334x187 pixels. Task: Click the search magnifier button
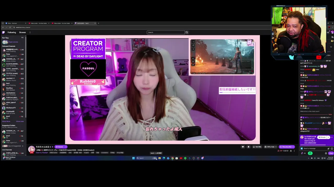click(x=187, y=32)
